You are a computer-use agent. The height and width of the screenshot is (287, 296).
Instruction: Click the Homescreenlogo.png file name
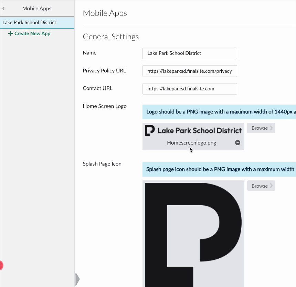[192, 143]
